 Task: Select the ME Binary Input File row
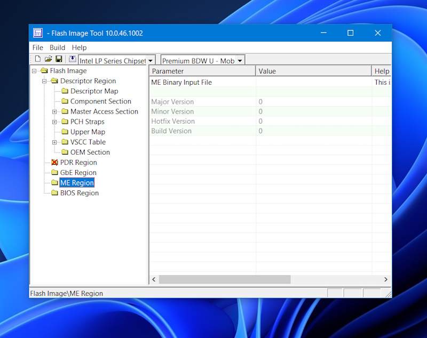coord(270,82)
